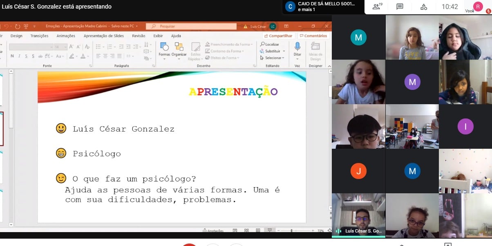The height and width of the screenshot is (246, 492).
Task: Click the Compartilhar button
Action: pyautogui.click(x=278, y=36)
